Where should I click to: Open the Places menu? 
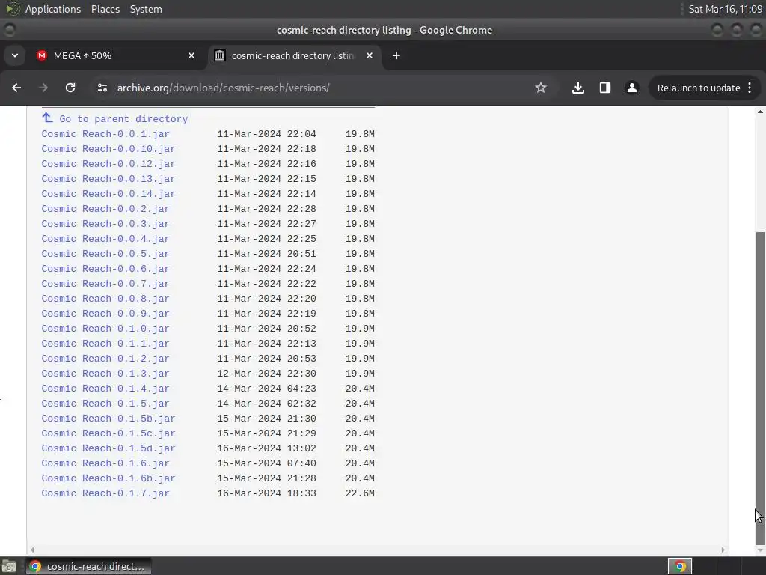[105, 9]
